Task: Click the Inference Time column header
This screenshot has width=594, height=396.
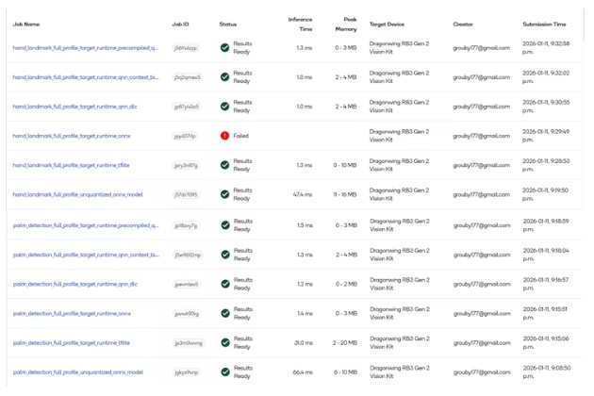Action: 300,24
